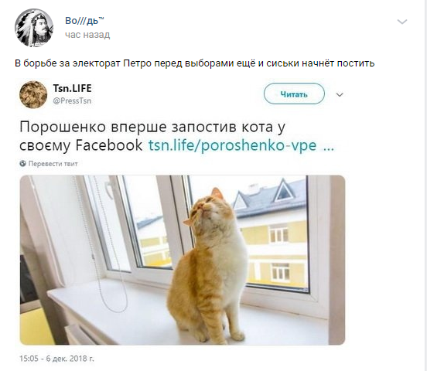Click the globe icon beside Перевести твит
This screenshot has height=371, width=427.
tap(23, 164)
